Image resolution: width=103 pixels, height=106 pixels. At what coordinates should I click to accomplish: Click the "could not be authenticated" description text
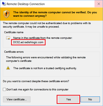(x=47, y=25)
